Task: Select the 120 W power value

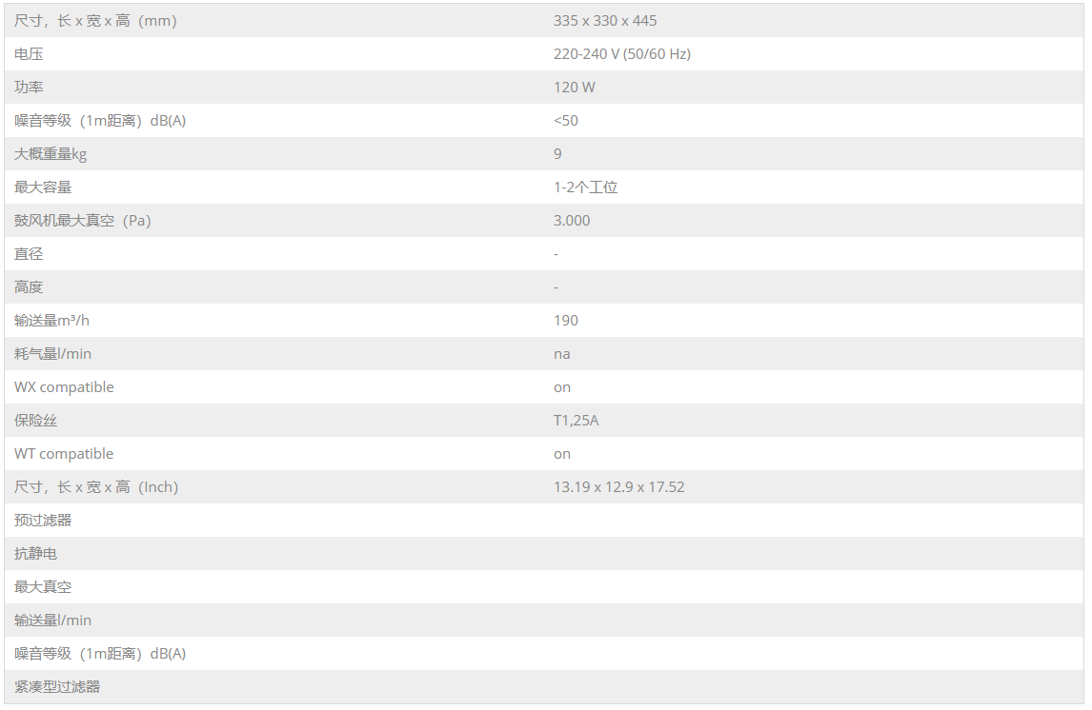Action: point(574,88)
